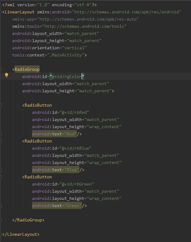This screenshot has height=242, width=191.
Task: Click the android:id="@+id/rbBlue" line
Action: 62,148
